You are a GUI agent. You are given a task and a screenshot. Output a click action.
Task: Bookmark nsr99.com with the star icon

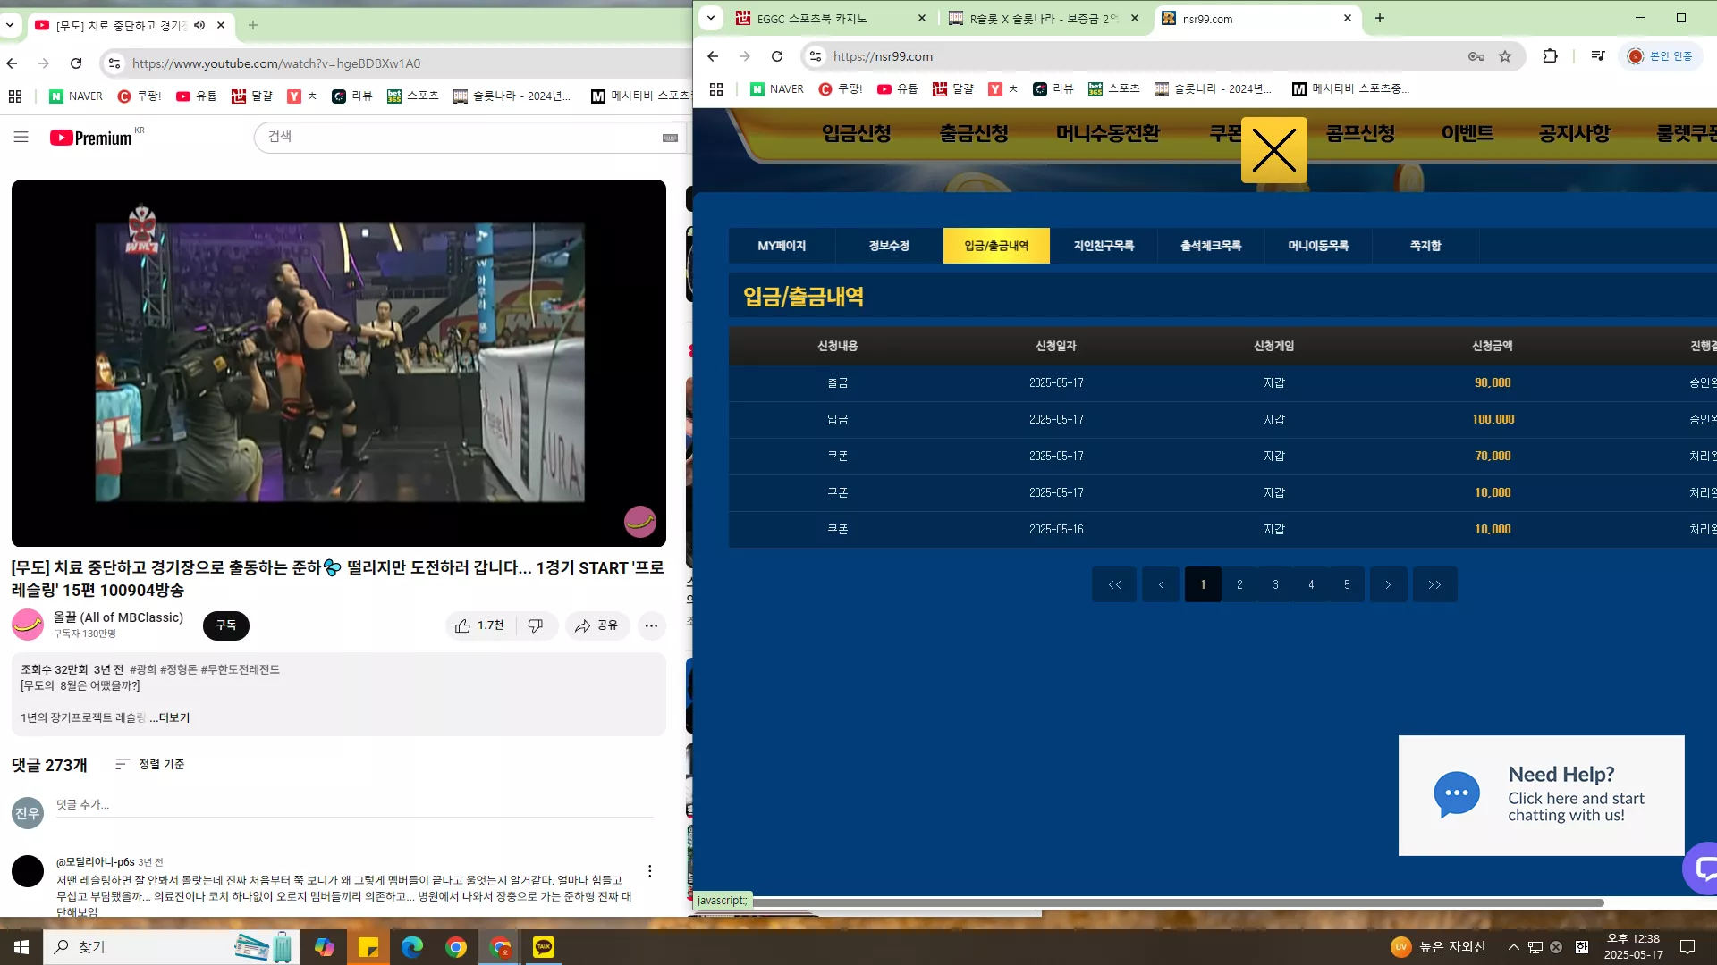coord(1505,56)
